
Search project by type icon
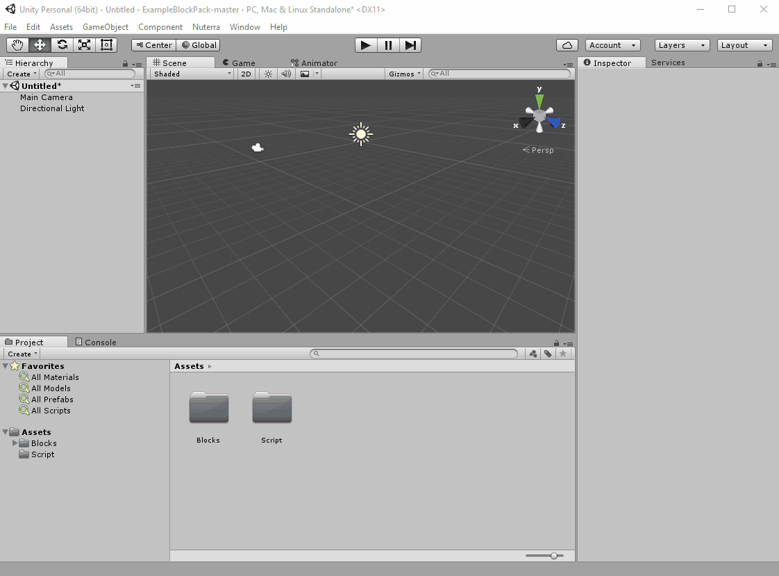[533, 354]
